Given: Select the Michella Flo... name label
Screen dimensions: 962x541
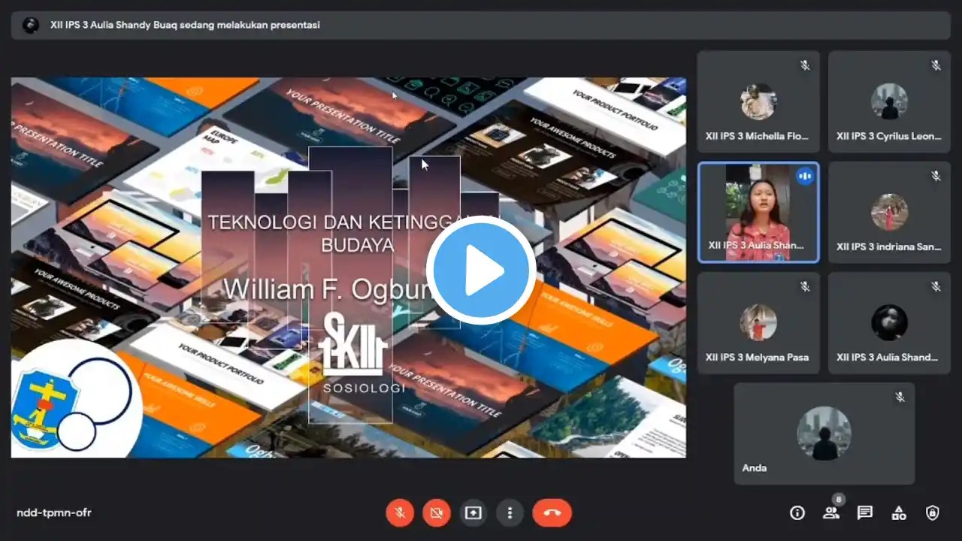Looking at the screenshot, I should point(758,136).
